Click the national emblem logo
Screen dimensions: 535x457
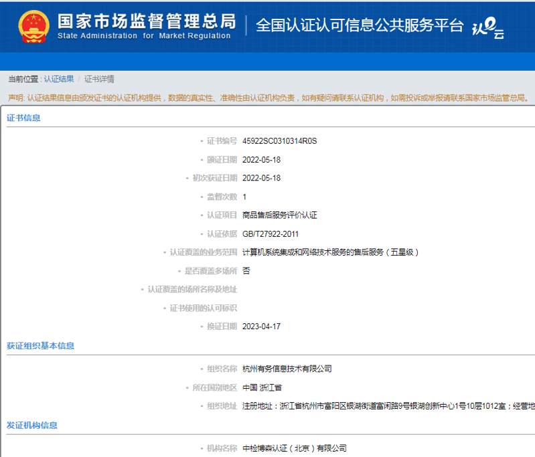click(33, 27)
